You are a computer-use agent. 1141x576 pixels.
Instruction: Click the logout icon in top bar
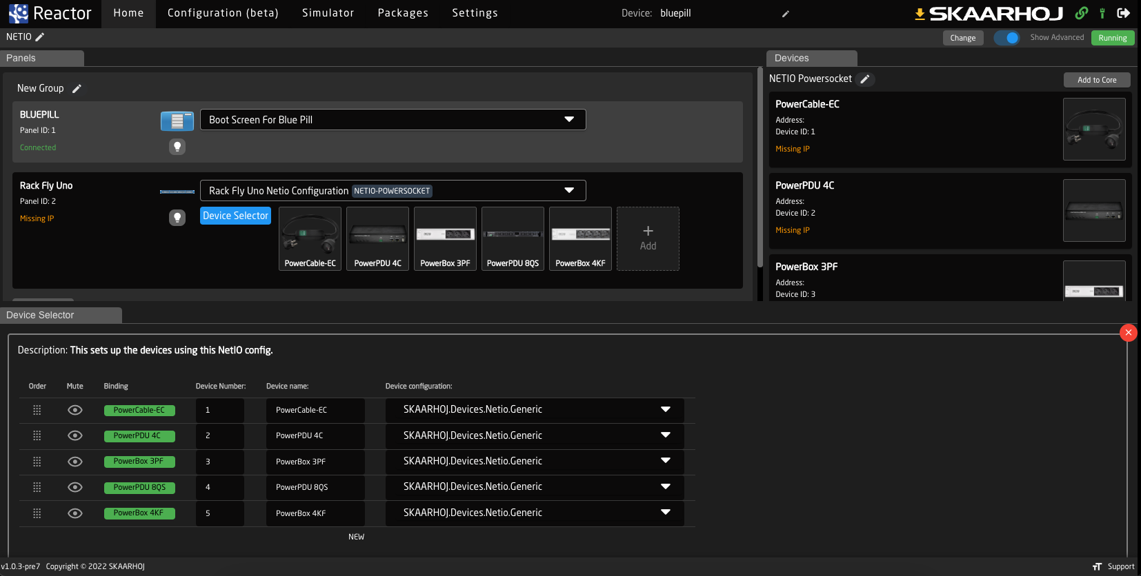[1123, 13]
